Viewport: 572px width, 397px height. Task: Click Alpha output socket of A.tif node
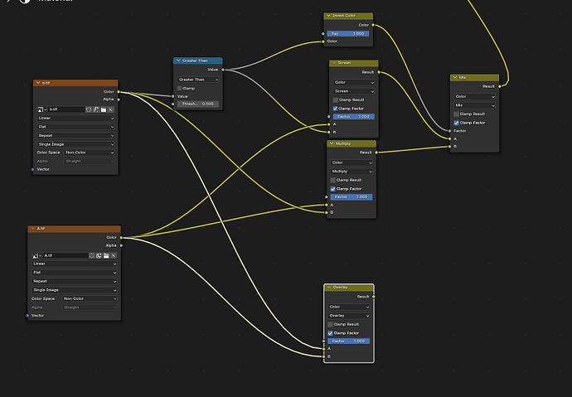tap(122, 245)
